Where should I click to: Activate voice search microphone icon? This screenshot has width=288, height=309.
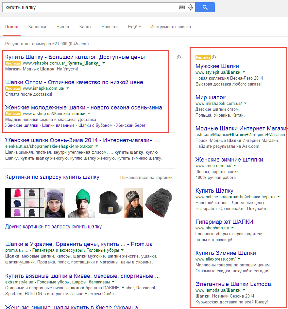point(191,8)
